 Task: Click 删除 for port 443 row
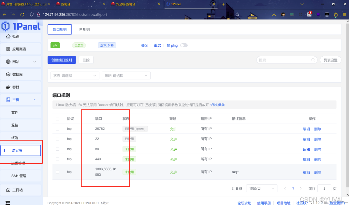click(318, 159)
